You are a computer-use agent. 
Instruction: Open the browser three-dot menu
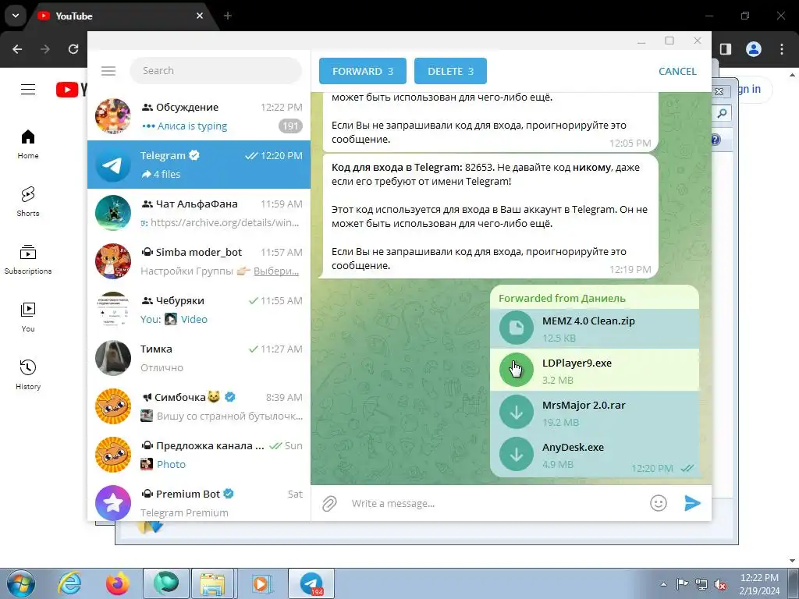(x=782, y=49)
